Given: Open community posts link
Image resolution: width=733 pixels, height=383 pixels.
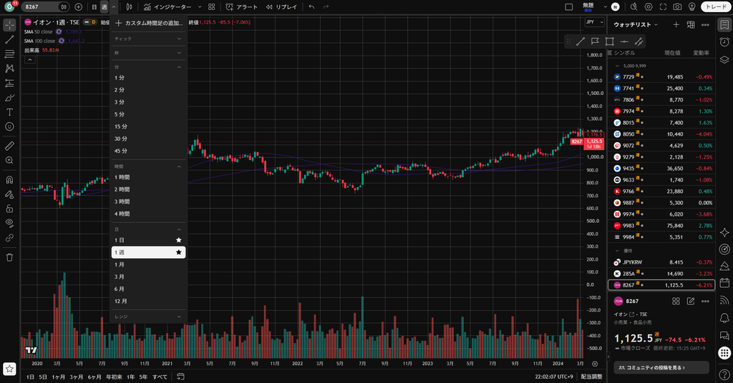Looking at the screenshot, I should tap(661, 367).
